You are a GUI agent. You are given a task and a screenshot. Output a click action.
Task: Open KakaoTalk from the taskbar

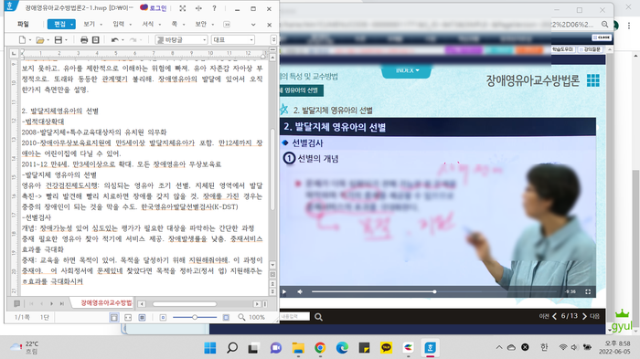click(x=386, y=347)
